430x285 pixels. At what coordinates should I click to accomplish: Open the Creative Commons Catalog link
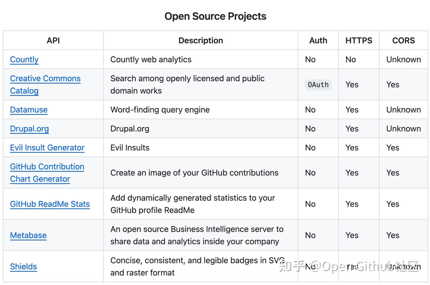[45, 85]
